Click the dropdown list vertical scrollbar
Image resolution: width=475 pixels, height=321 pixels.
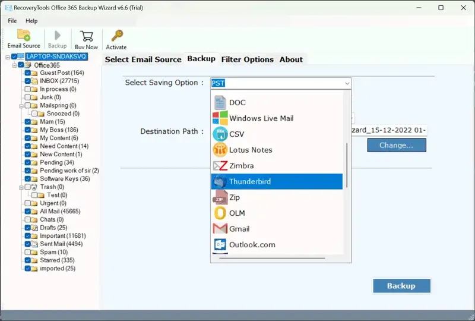(347, 166)
